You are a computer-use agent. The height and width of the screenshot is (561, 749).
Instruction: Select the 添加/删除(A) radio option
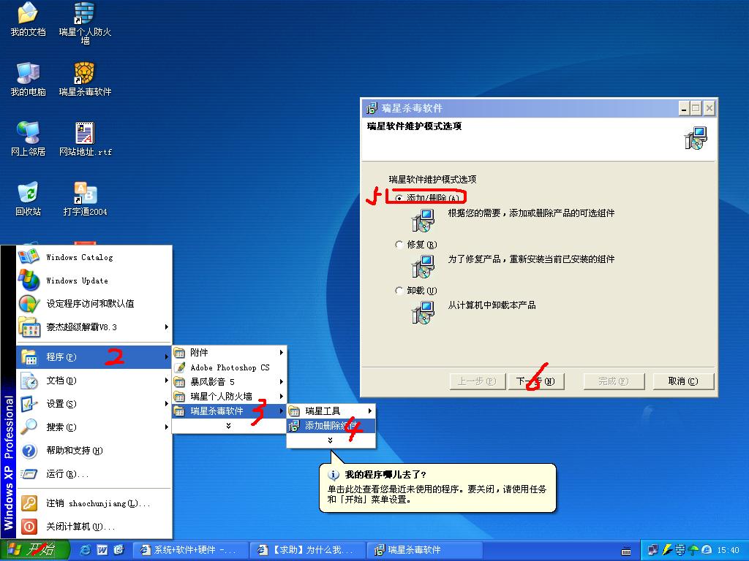tap(399, 197)
